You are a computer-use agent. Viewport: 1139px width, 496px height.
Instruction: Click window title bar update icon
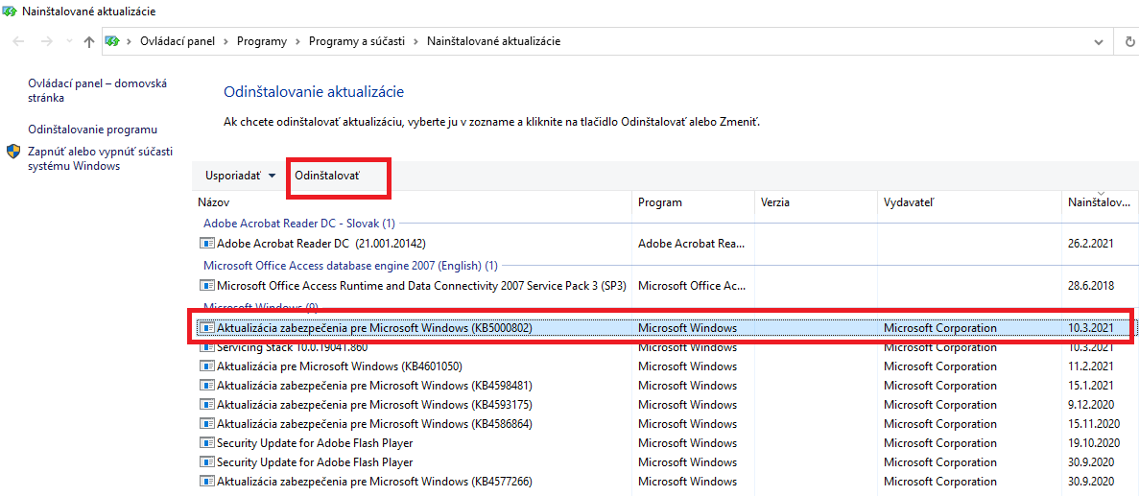[x=10, y=12]
